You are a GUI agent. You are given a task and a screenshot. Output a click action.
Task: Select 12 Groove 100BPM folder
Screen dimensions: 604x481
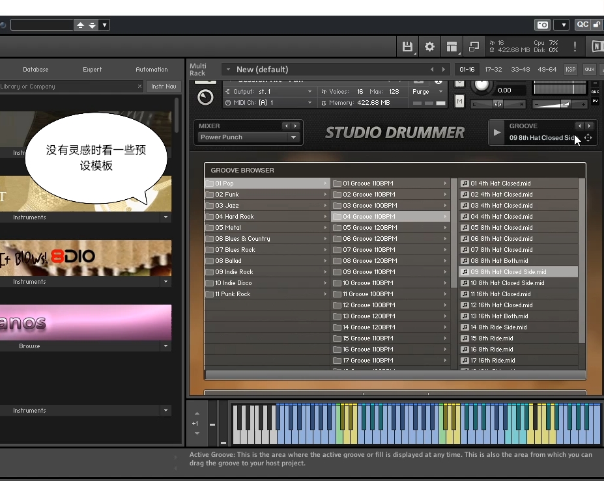click(391, 305)
